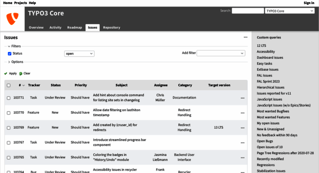Screen dimensions: 319x173
Task: Expand the Options section
Action: [16, 62]
